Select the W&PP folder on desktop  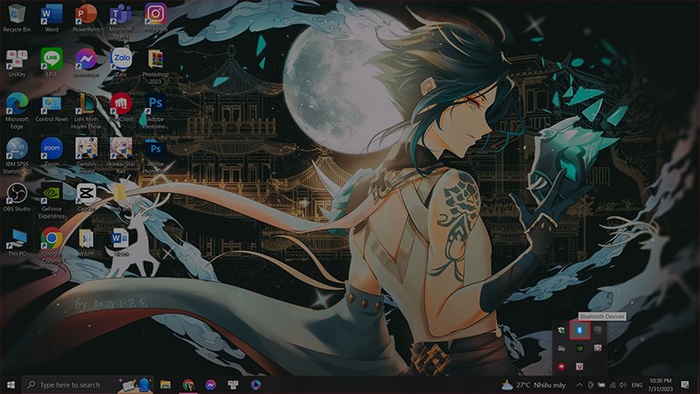click(x=86, y=242)
